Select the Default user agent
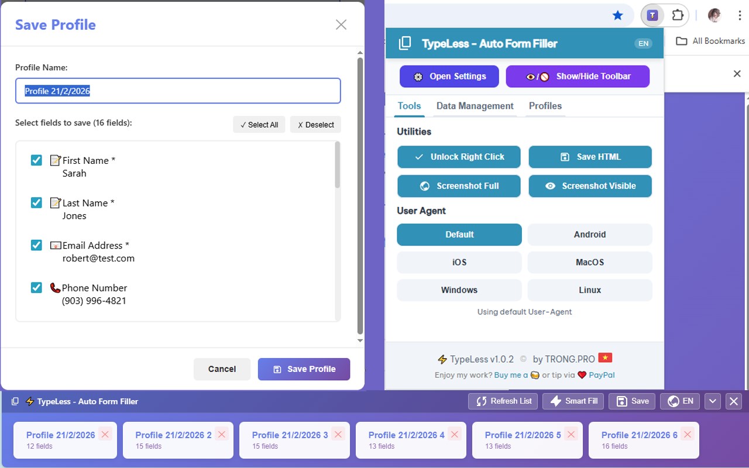Viewport: 749px width, 468px height. pyautogui.click(x=459, y=235)
